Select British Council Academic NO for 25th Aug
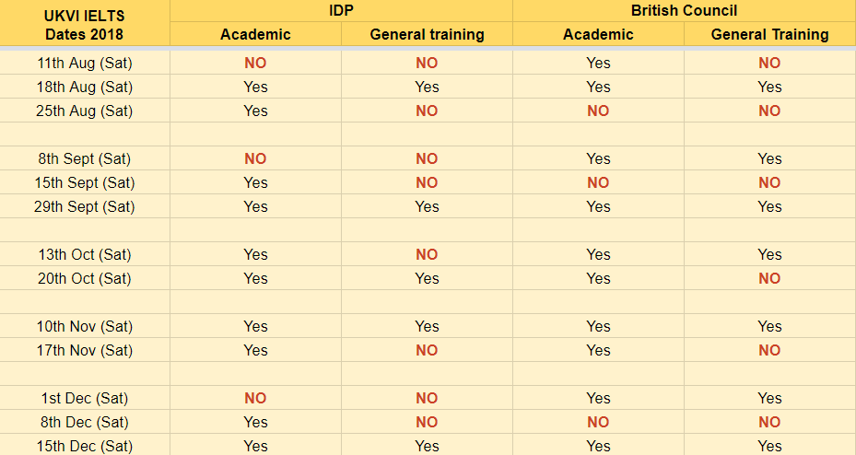 click(x=598, y=111)
